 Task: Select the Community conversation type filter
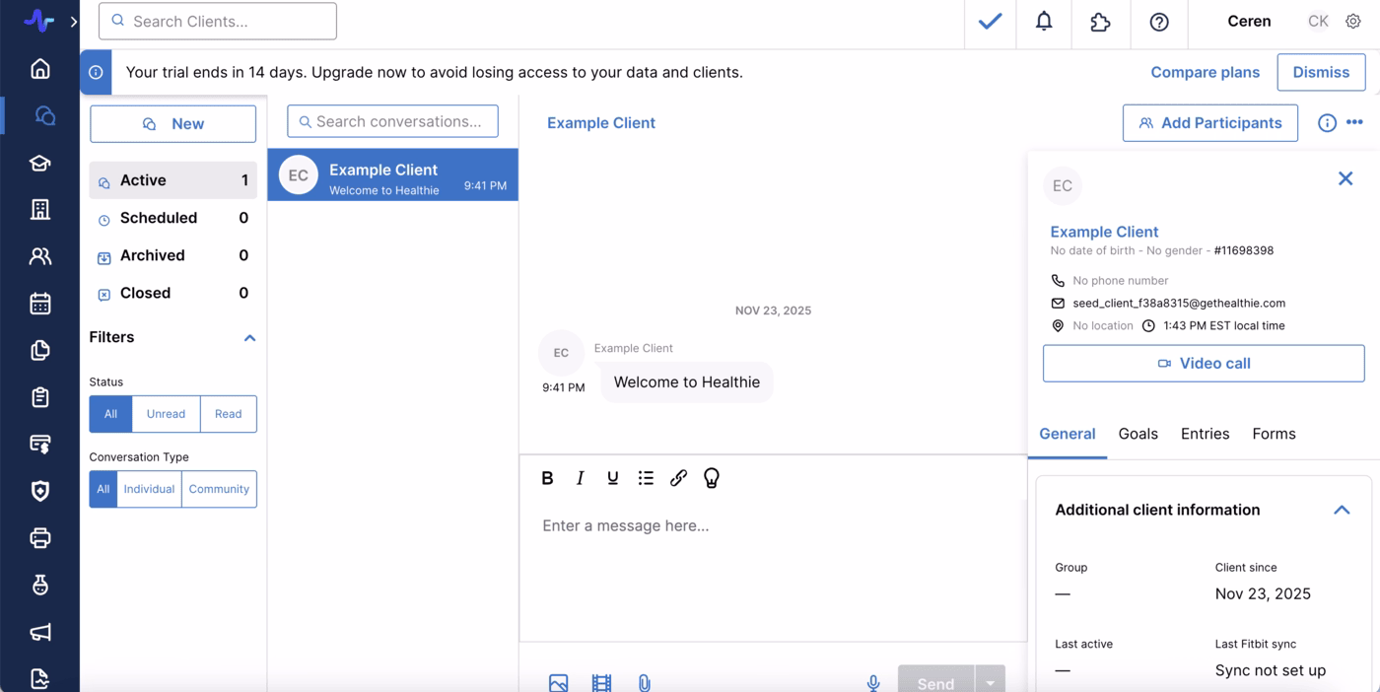[x=219, y=489]
